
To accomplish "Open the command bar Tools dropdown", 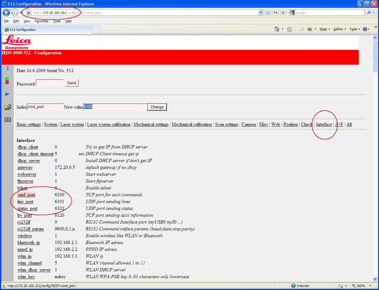I will click(x=355, y=29).
